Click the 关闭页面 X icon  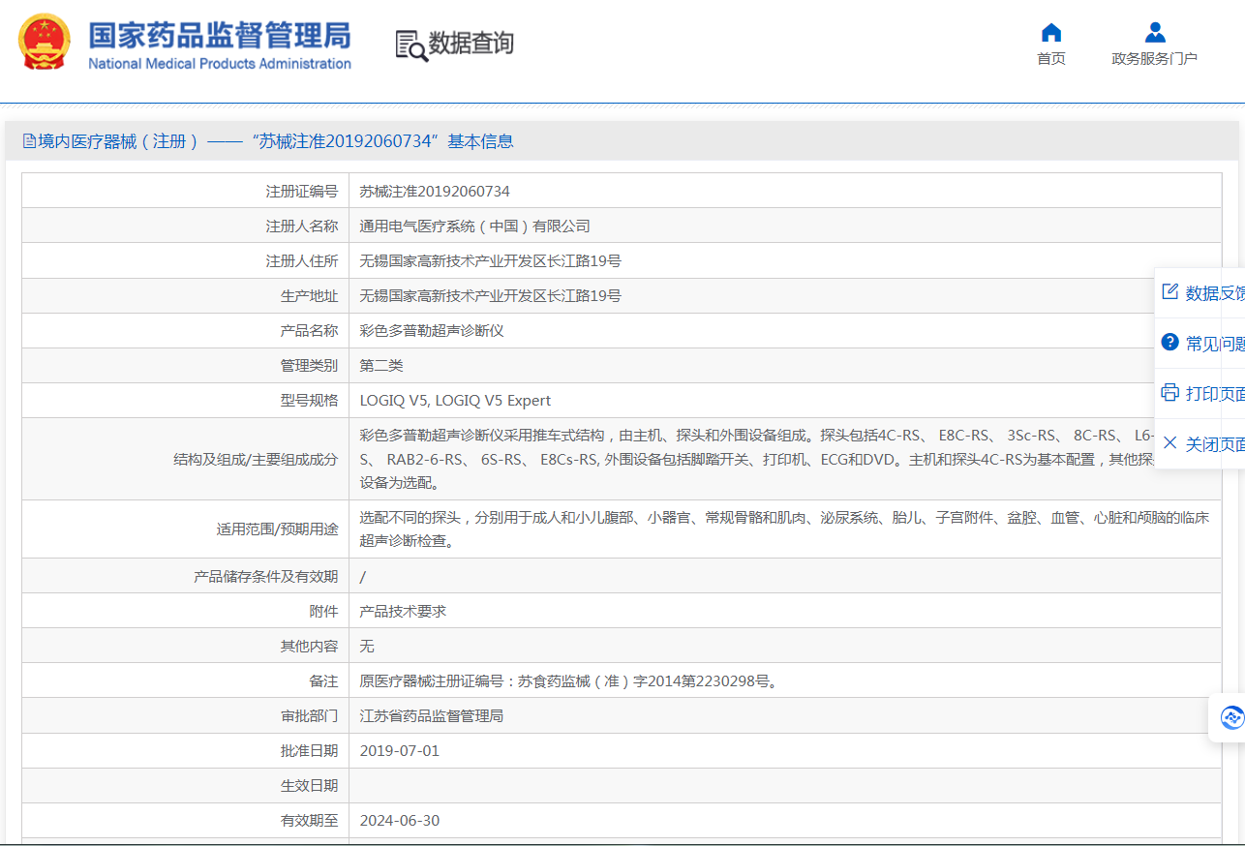pos(1169,443)
